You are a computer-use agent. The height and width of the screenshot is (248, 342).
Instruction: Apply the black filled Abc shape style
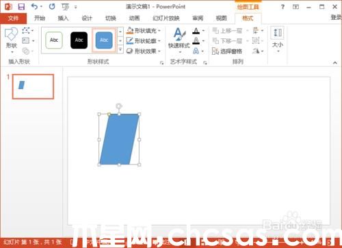click(x=79, y=40)
